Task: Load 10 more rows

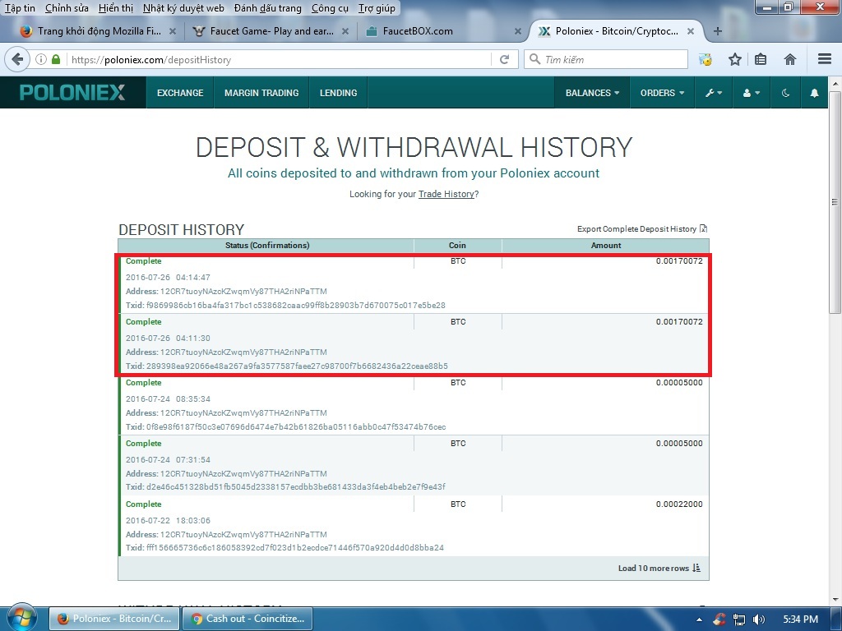Action: 659,569
